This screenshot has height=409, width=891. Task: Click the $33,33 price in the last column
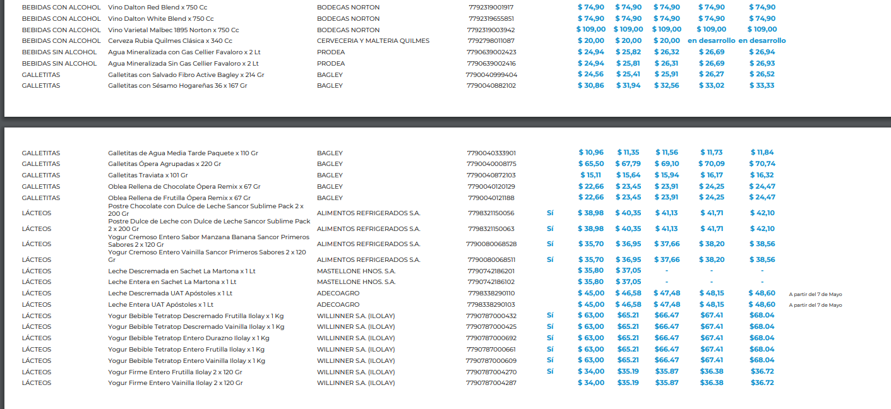762,85
